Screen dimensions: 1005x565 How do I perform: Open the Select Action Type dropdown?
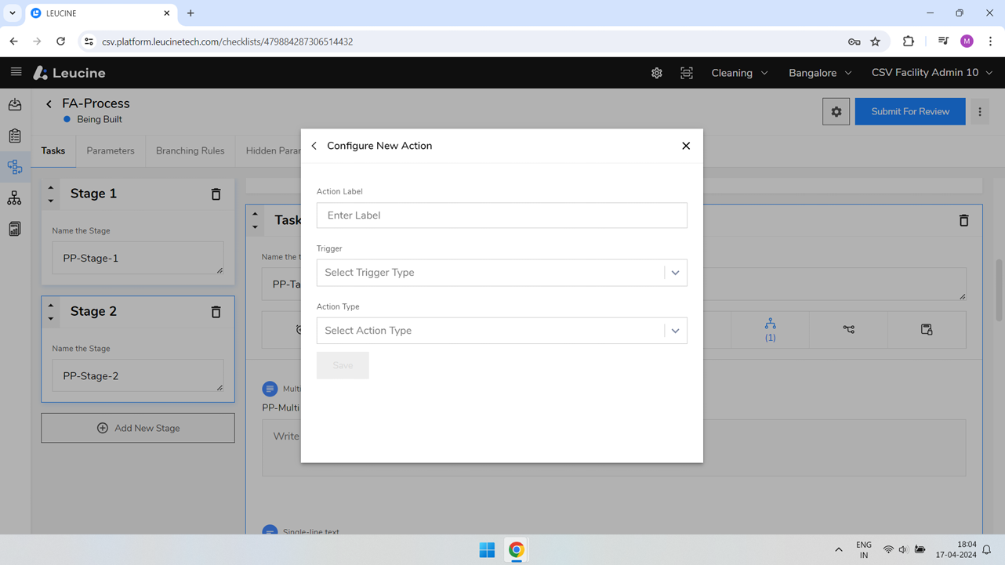pyautogui.click(x=502, y=330)
